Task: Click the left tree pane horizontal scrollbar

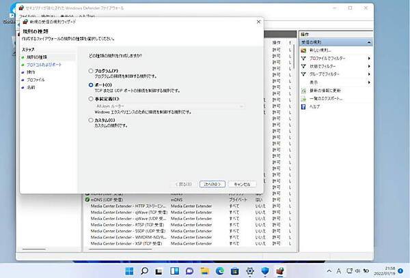Action: tap(34, 249)
